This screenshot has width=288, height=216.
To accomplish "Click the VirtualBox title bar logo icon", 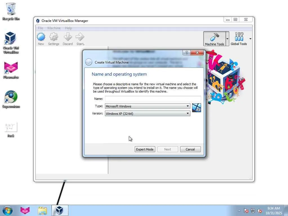I will [38, 21].
